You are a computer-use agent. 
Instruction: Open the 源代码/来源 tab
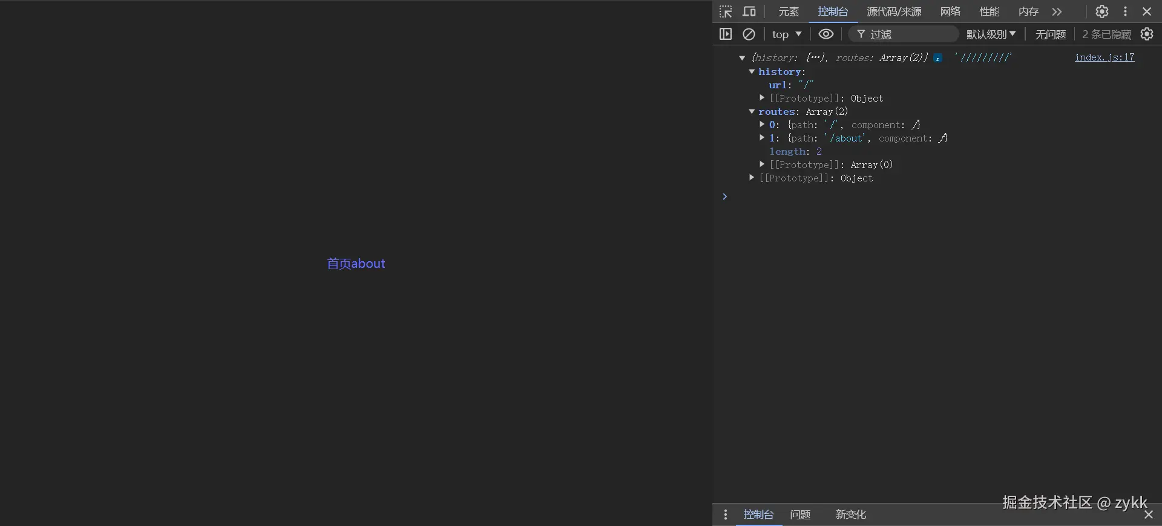(x=894, y=11)
